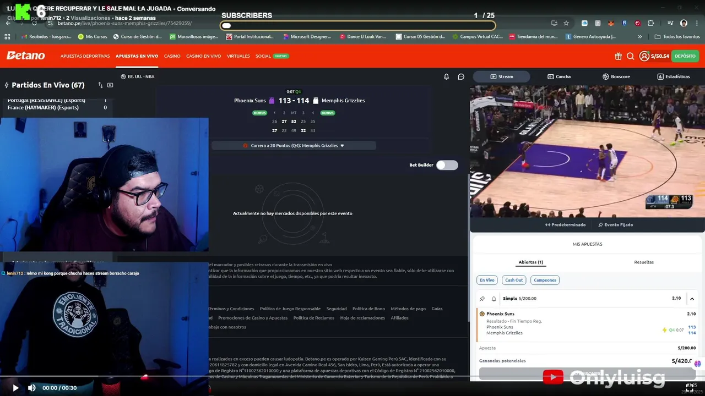Open the Resueltas bets tab
The width and height of the screenshot is (705, 396).
(x=644, y=262)
